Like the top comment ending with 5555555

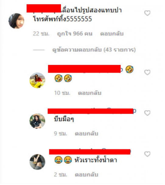pyautogui.click(x=147, y=13)
